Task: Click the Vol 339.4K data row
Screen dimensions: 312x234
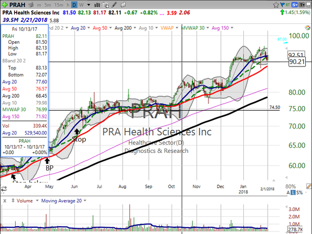Action: click(24, 126)
